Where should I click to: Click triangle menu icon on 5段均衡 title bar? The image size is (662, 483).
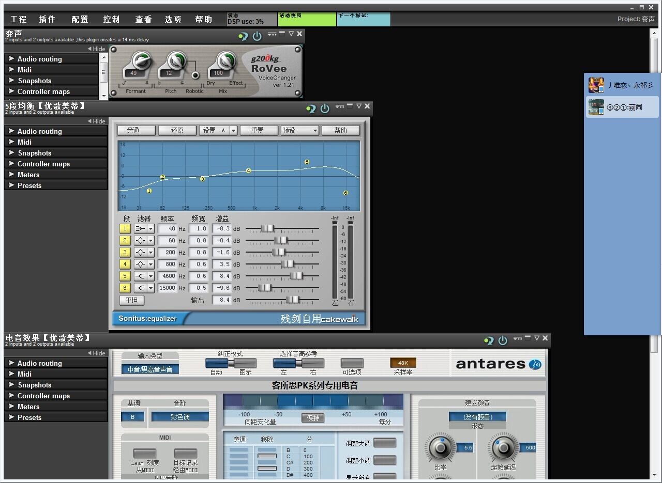(x=358, y=106)
